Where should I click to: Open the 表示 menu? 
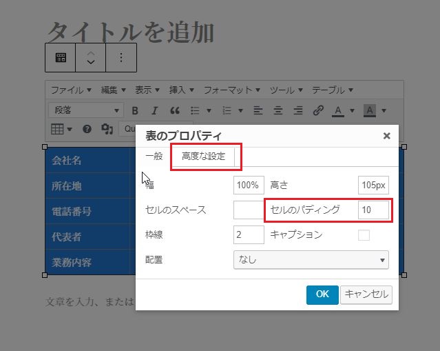[147, 90]
